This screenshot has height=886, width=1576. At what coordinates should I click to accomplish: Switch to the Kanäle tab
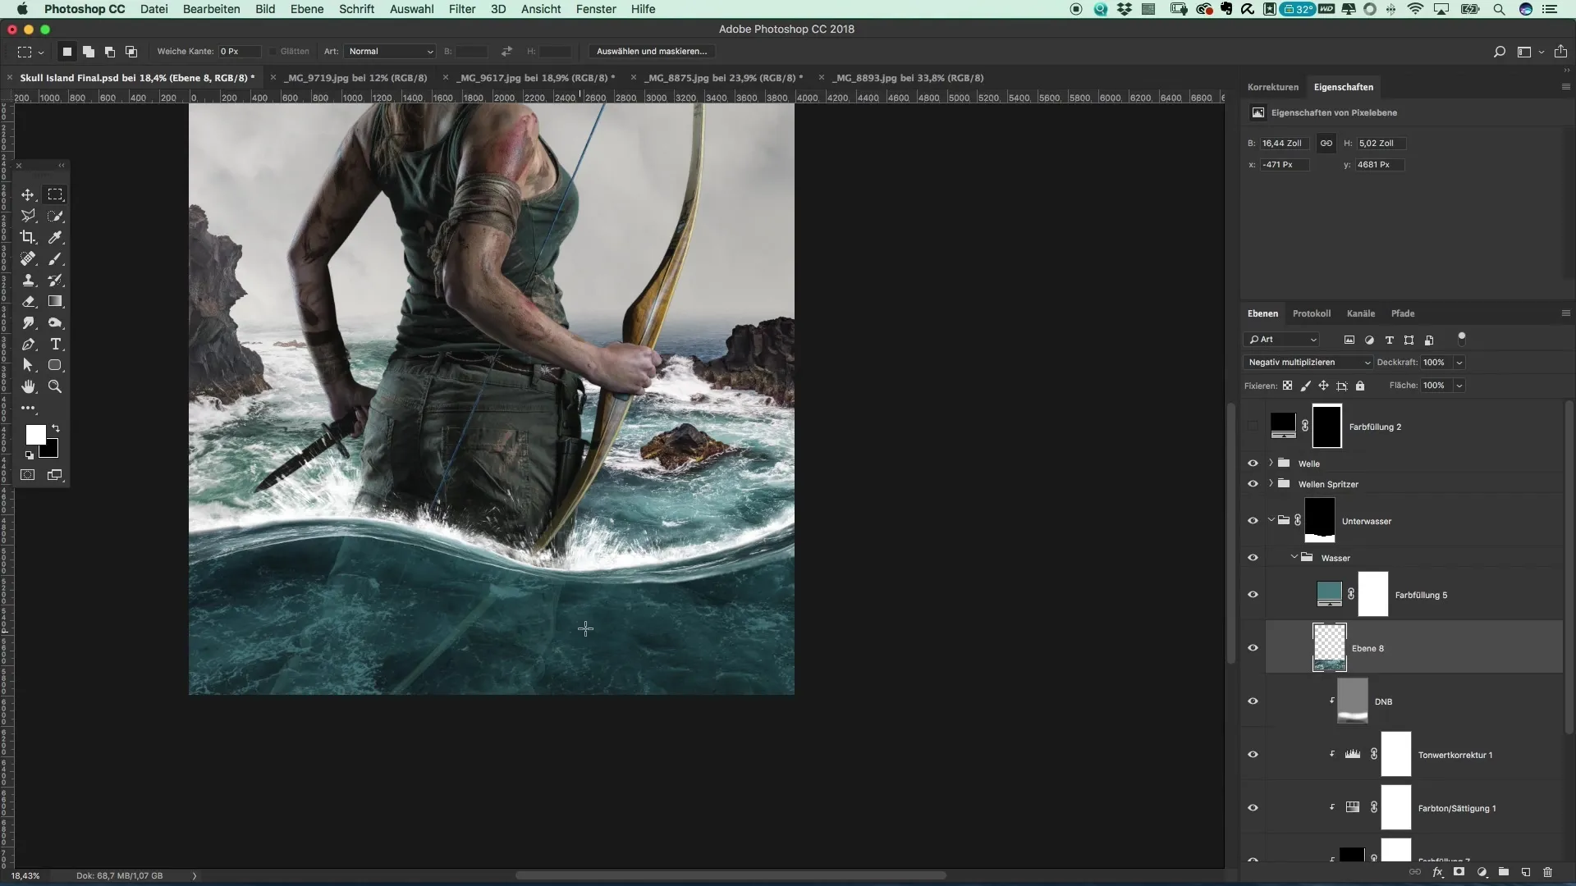(x=1360, y=313)
